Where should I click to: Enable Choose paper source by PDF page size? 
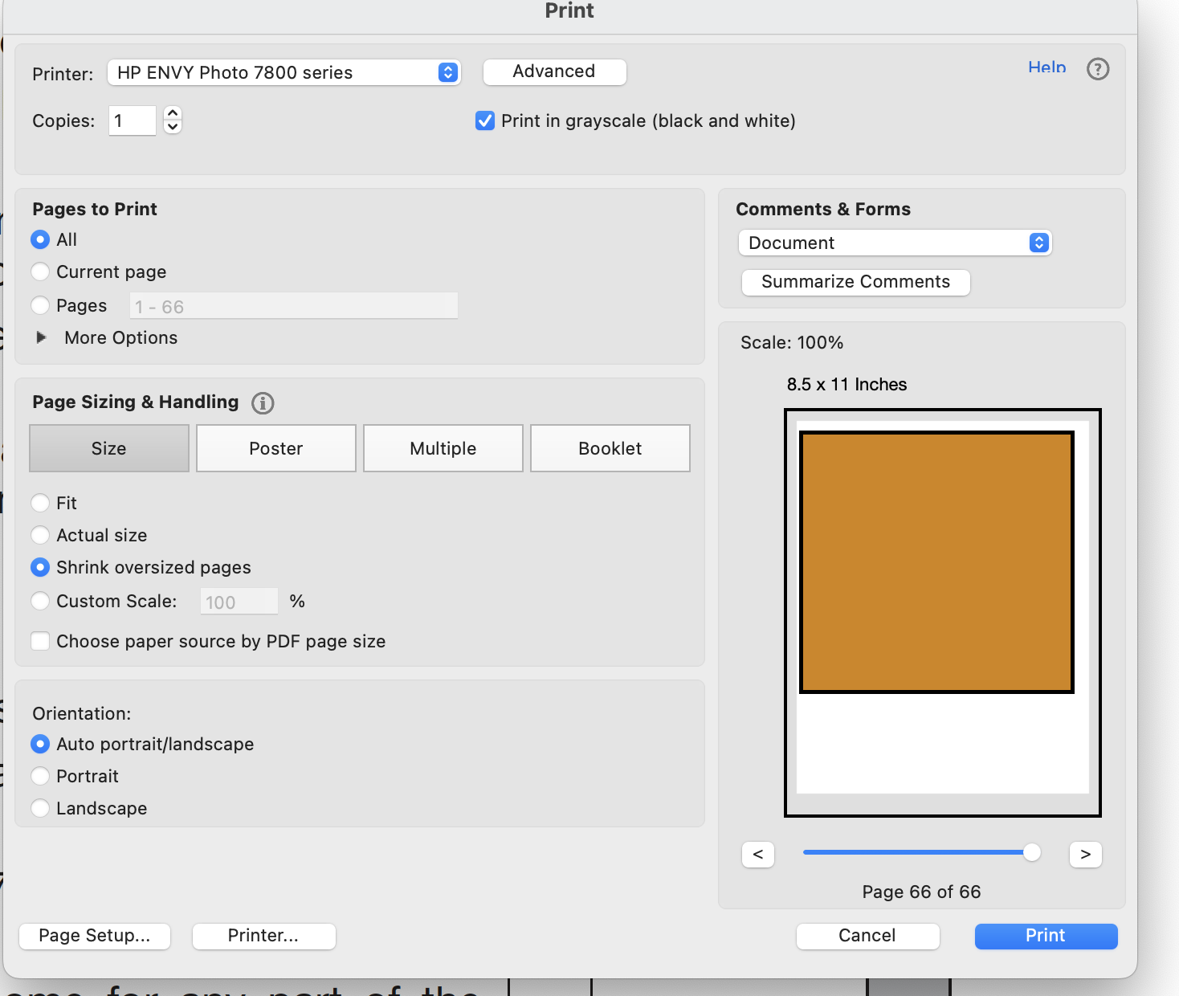point(40,641)
